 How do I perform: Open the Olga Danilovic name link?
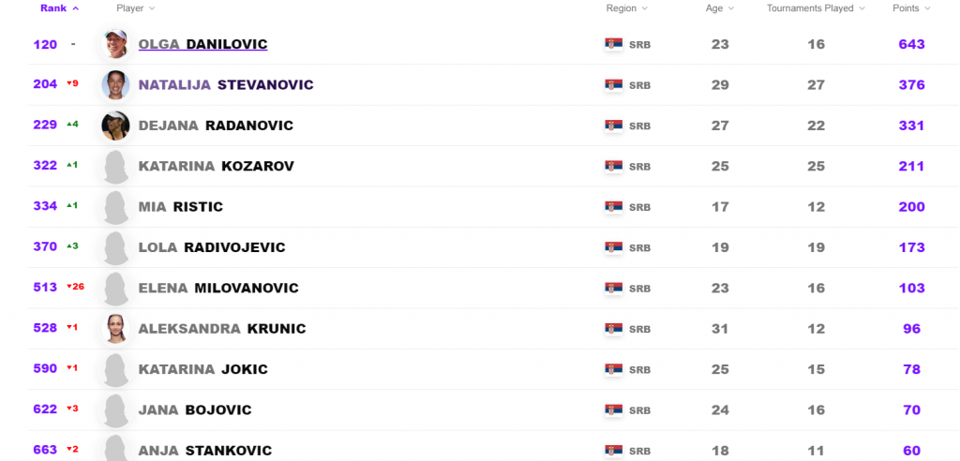point(202,44)
